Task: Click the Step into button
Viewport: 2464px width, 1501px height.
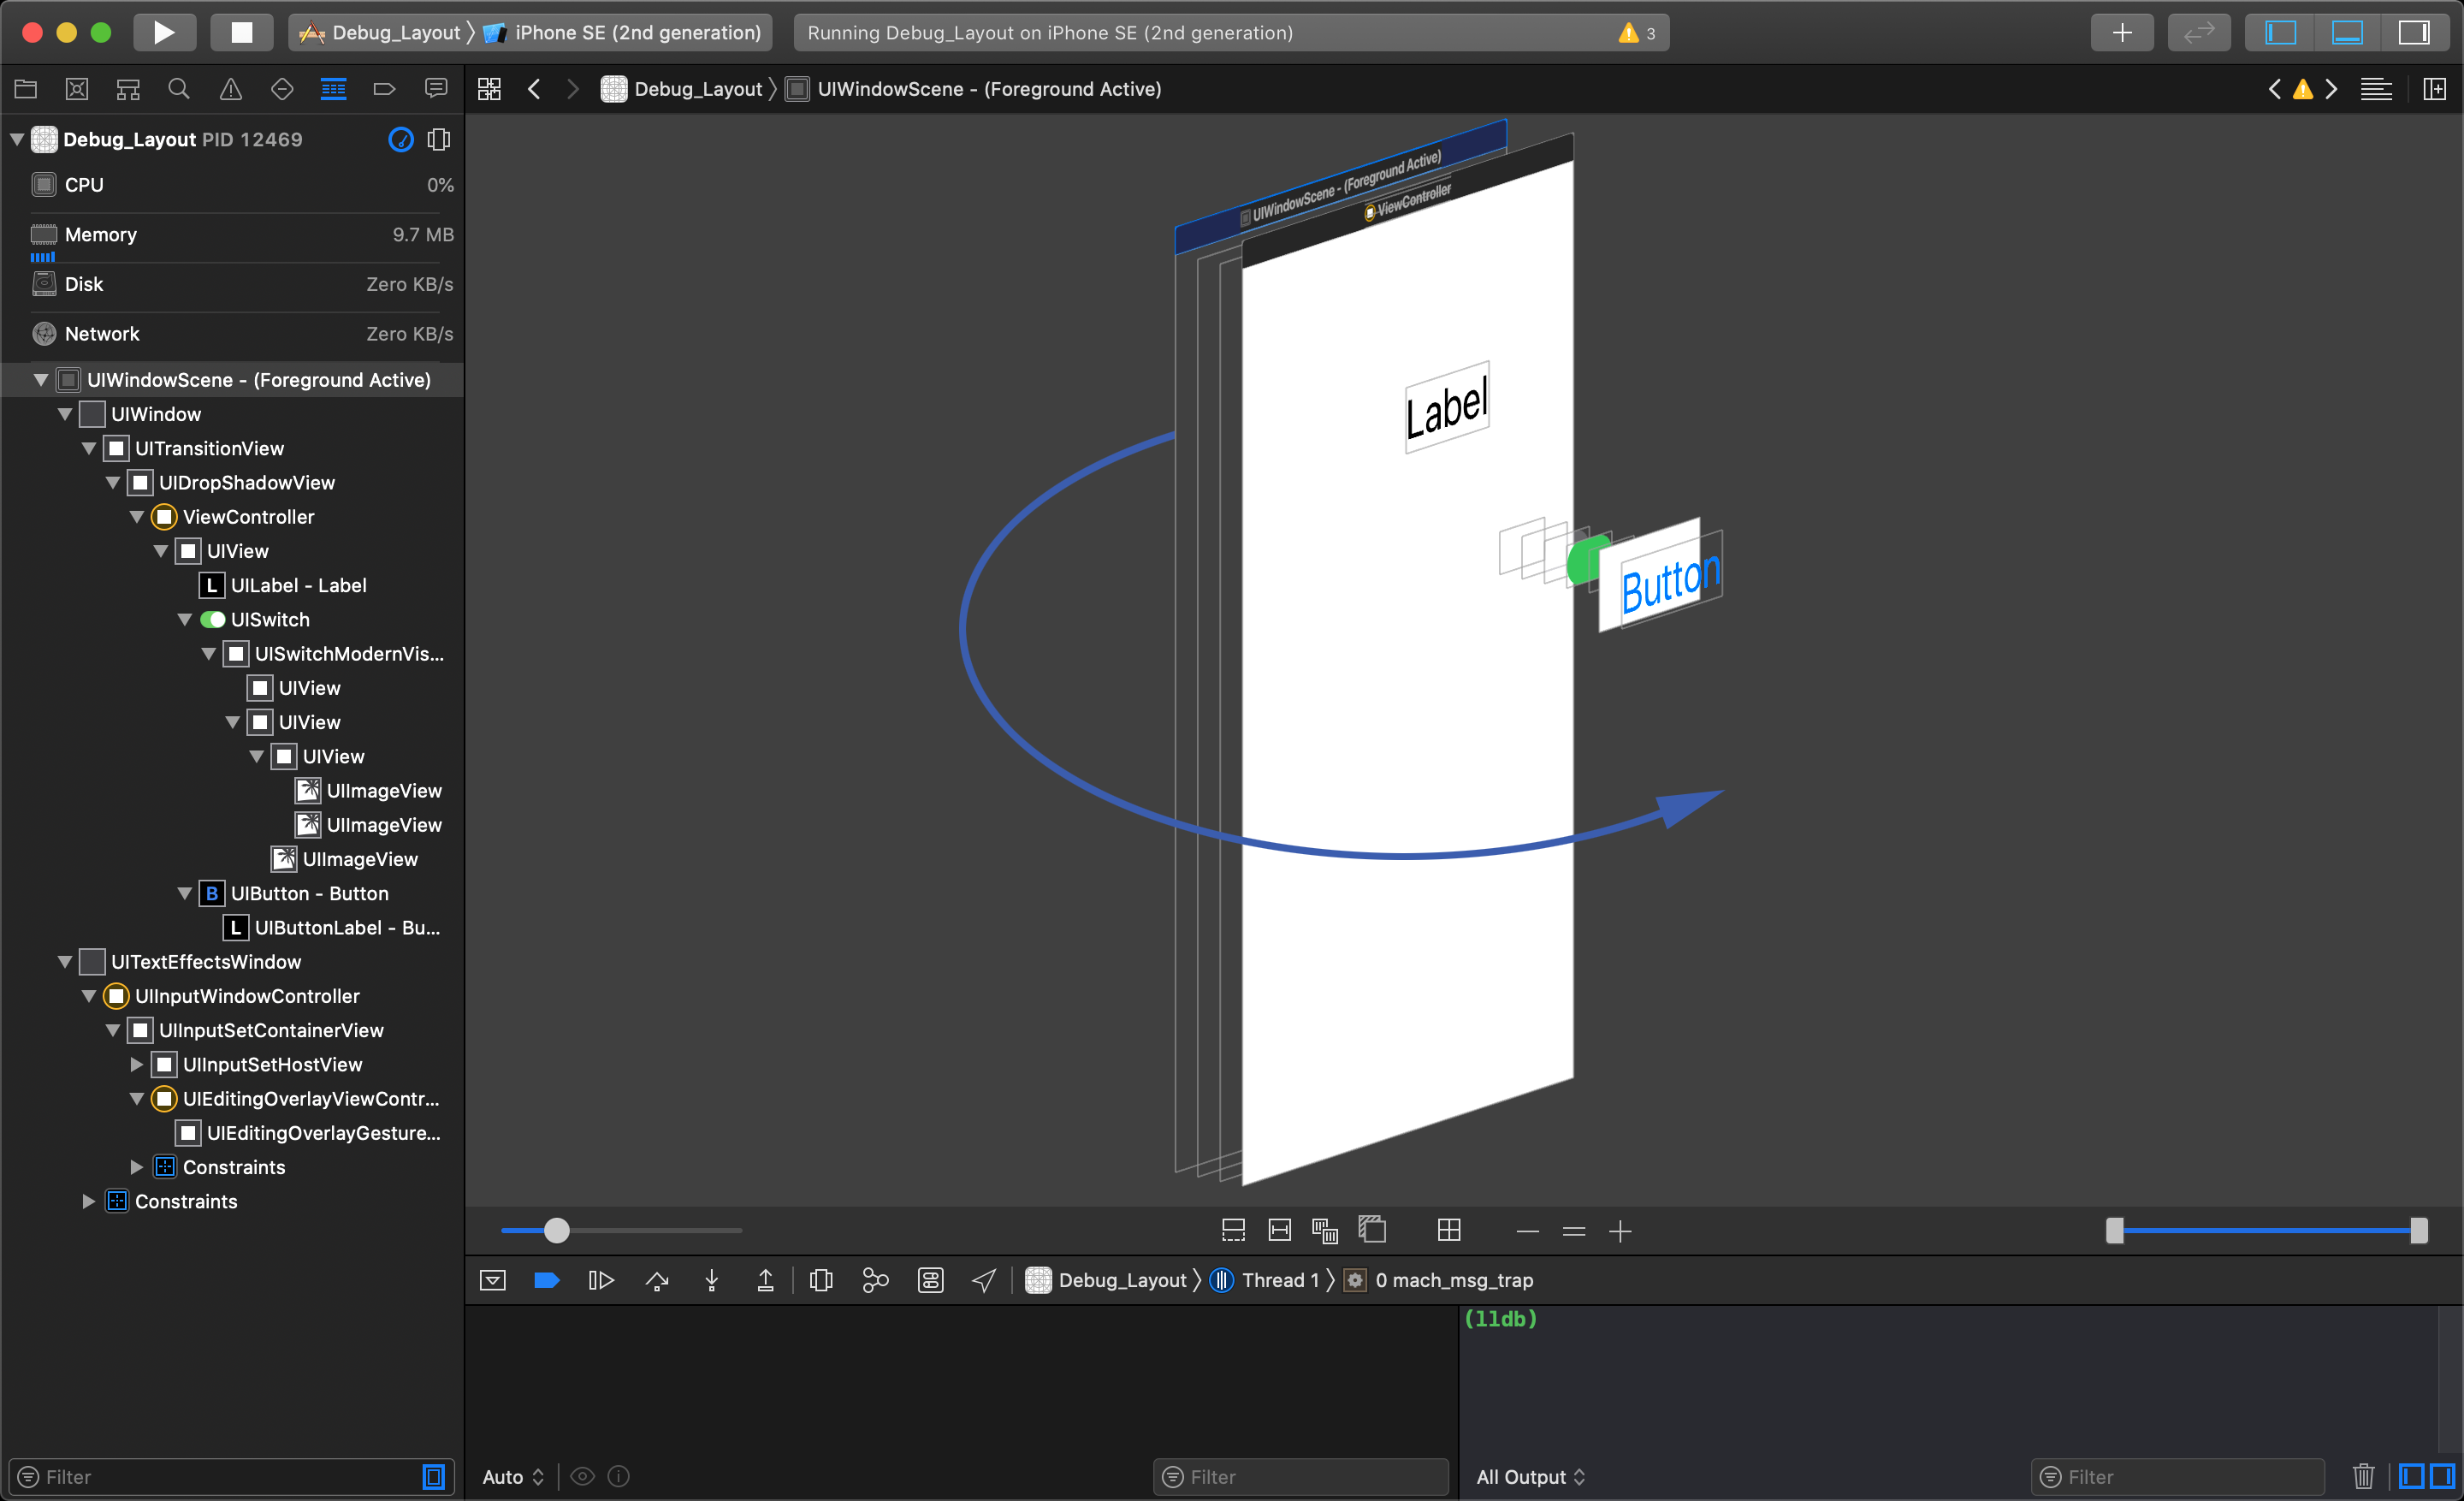Action: coord(712,1280)
